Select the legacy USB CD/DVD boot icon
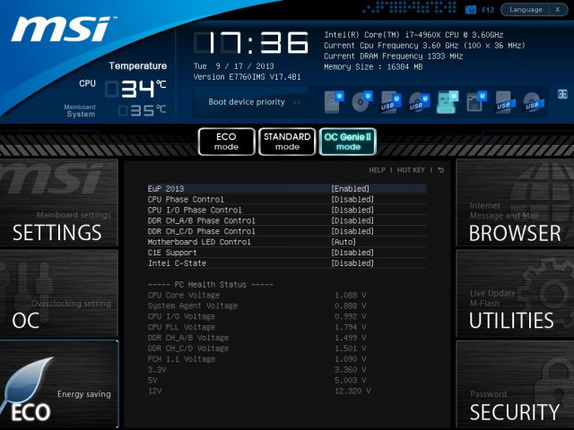574x430 pixels. click(x=534, y=102)
